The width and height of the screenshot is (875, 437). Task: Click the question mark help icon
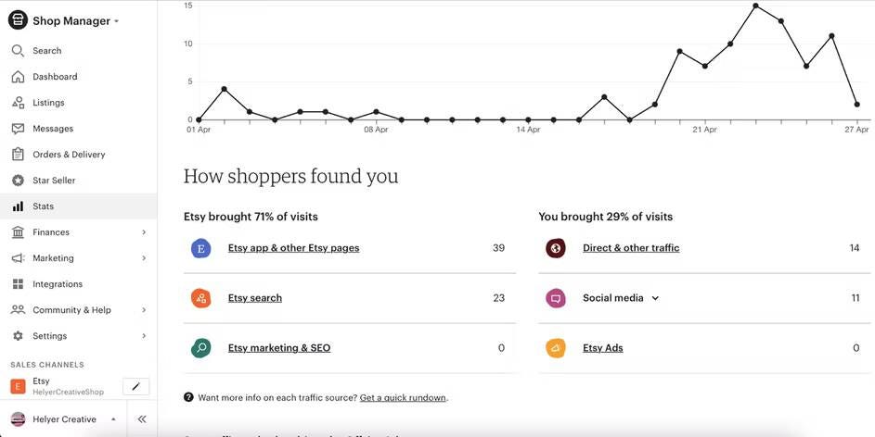point(188,397)
